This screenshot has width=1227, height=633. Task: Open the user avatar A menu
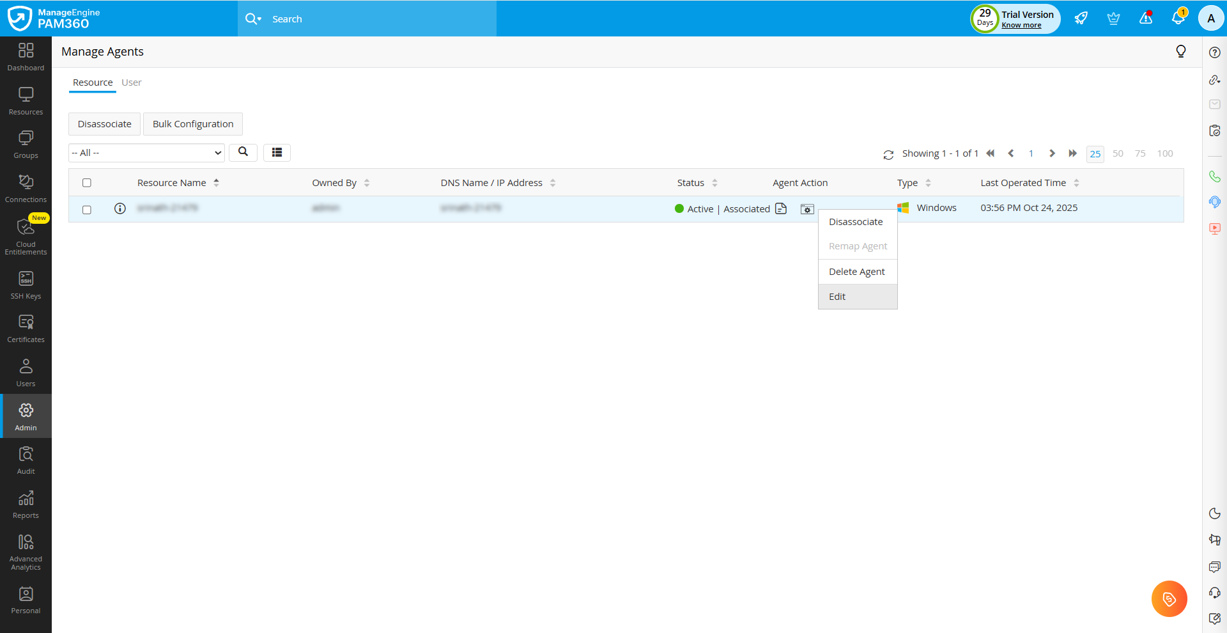(1211, 19)
